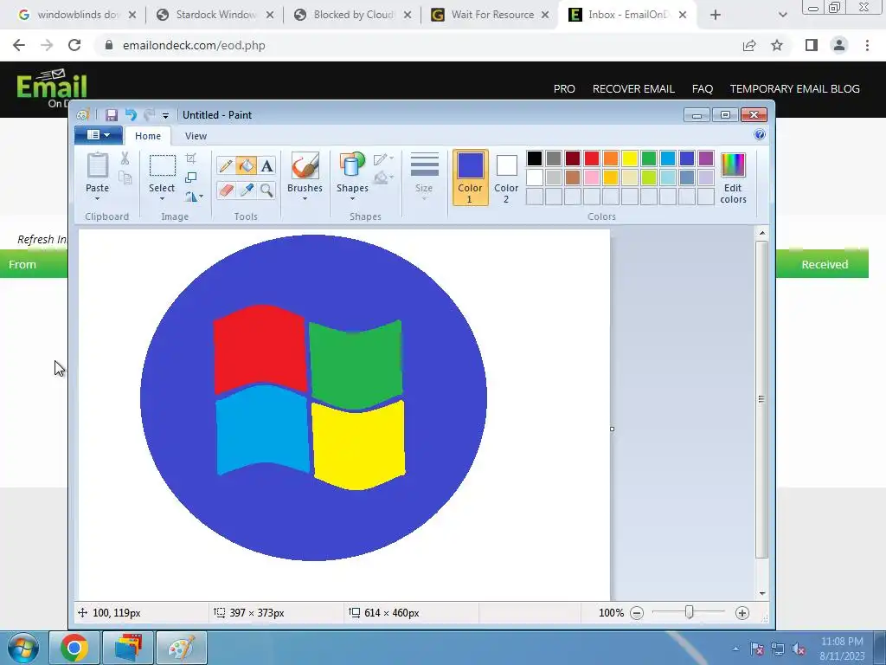Pick the black color swatch
The height and width of the screenshot is (665, 886).
tap(535, 159)
